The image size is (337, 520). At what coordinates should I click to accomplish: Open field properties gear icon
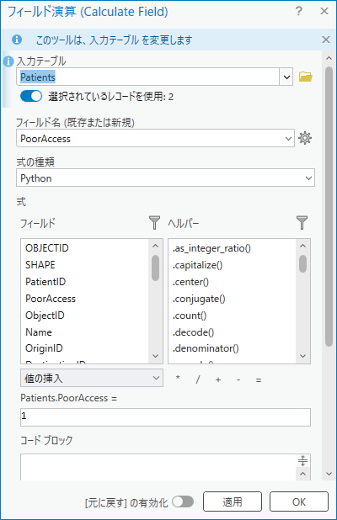pyautogui.click(x=304, y=138)
